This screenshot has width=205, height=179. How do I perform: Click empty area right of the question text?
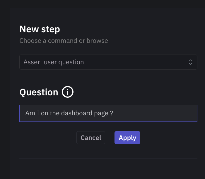[155, 113]
